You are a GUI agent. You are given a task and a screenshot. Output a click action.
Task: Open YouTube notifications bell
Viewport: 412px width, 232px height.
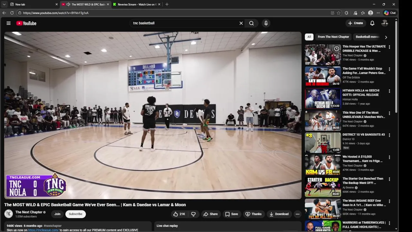pyautogui.click(x=372, y=23)
